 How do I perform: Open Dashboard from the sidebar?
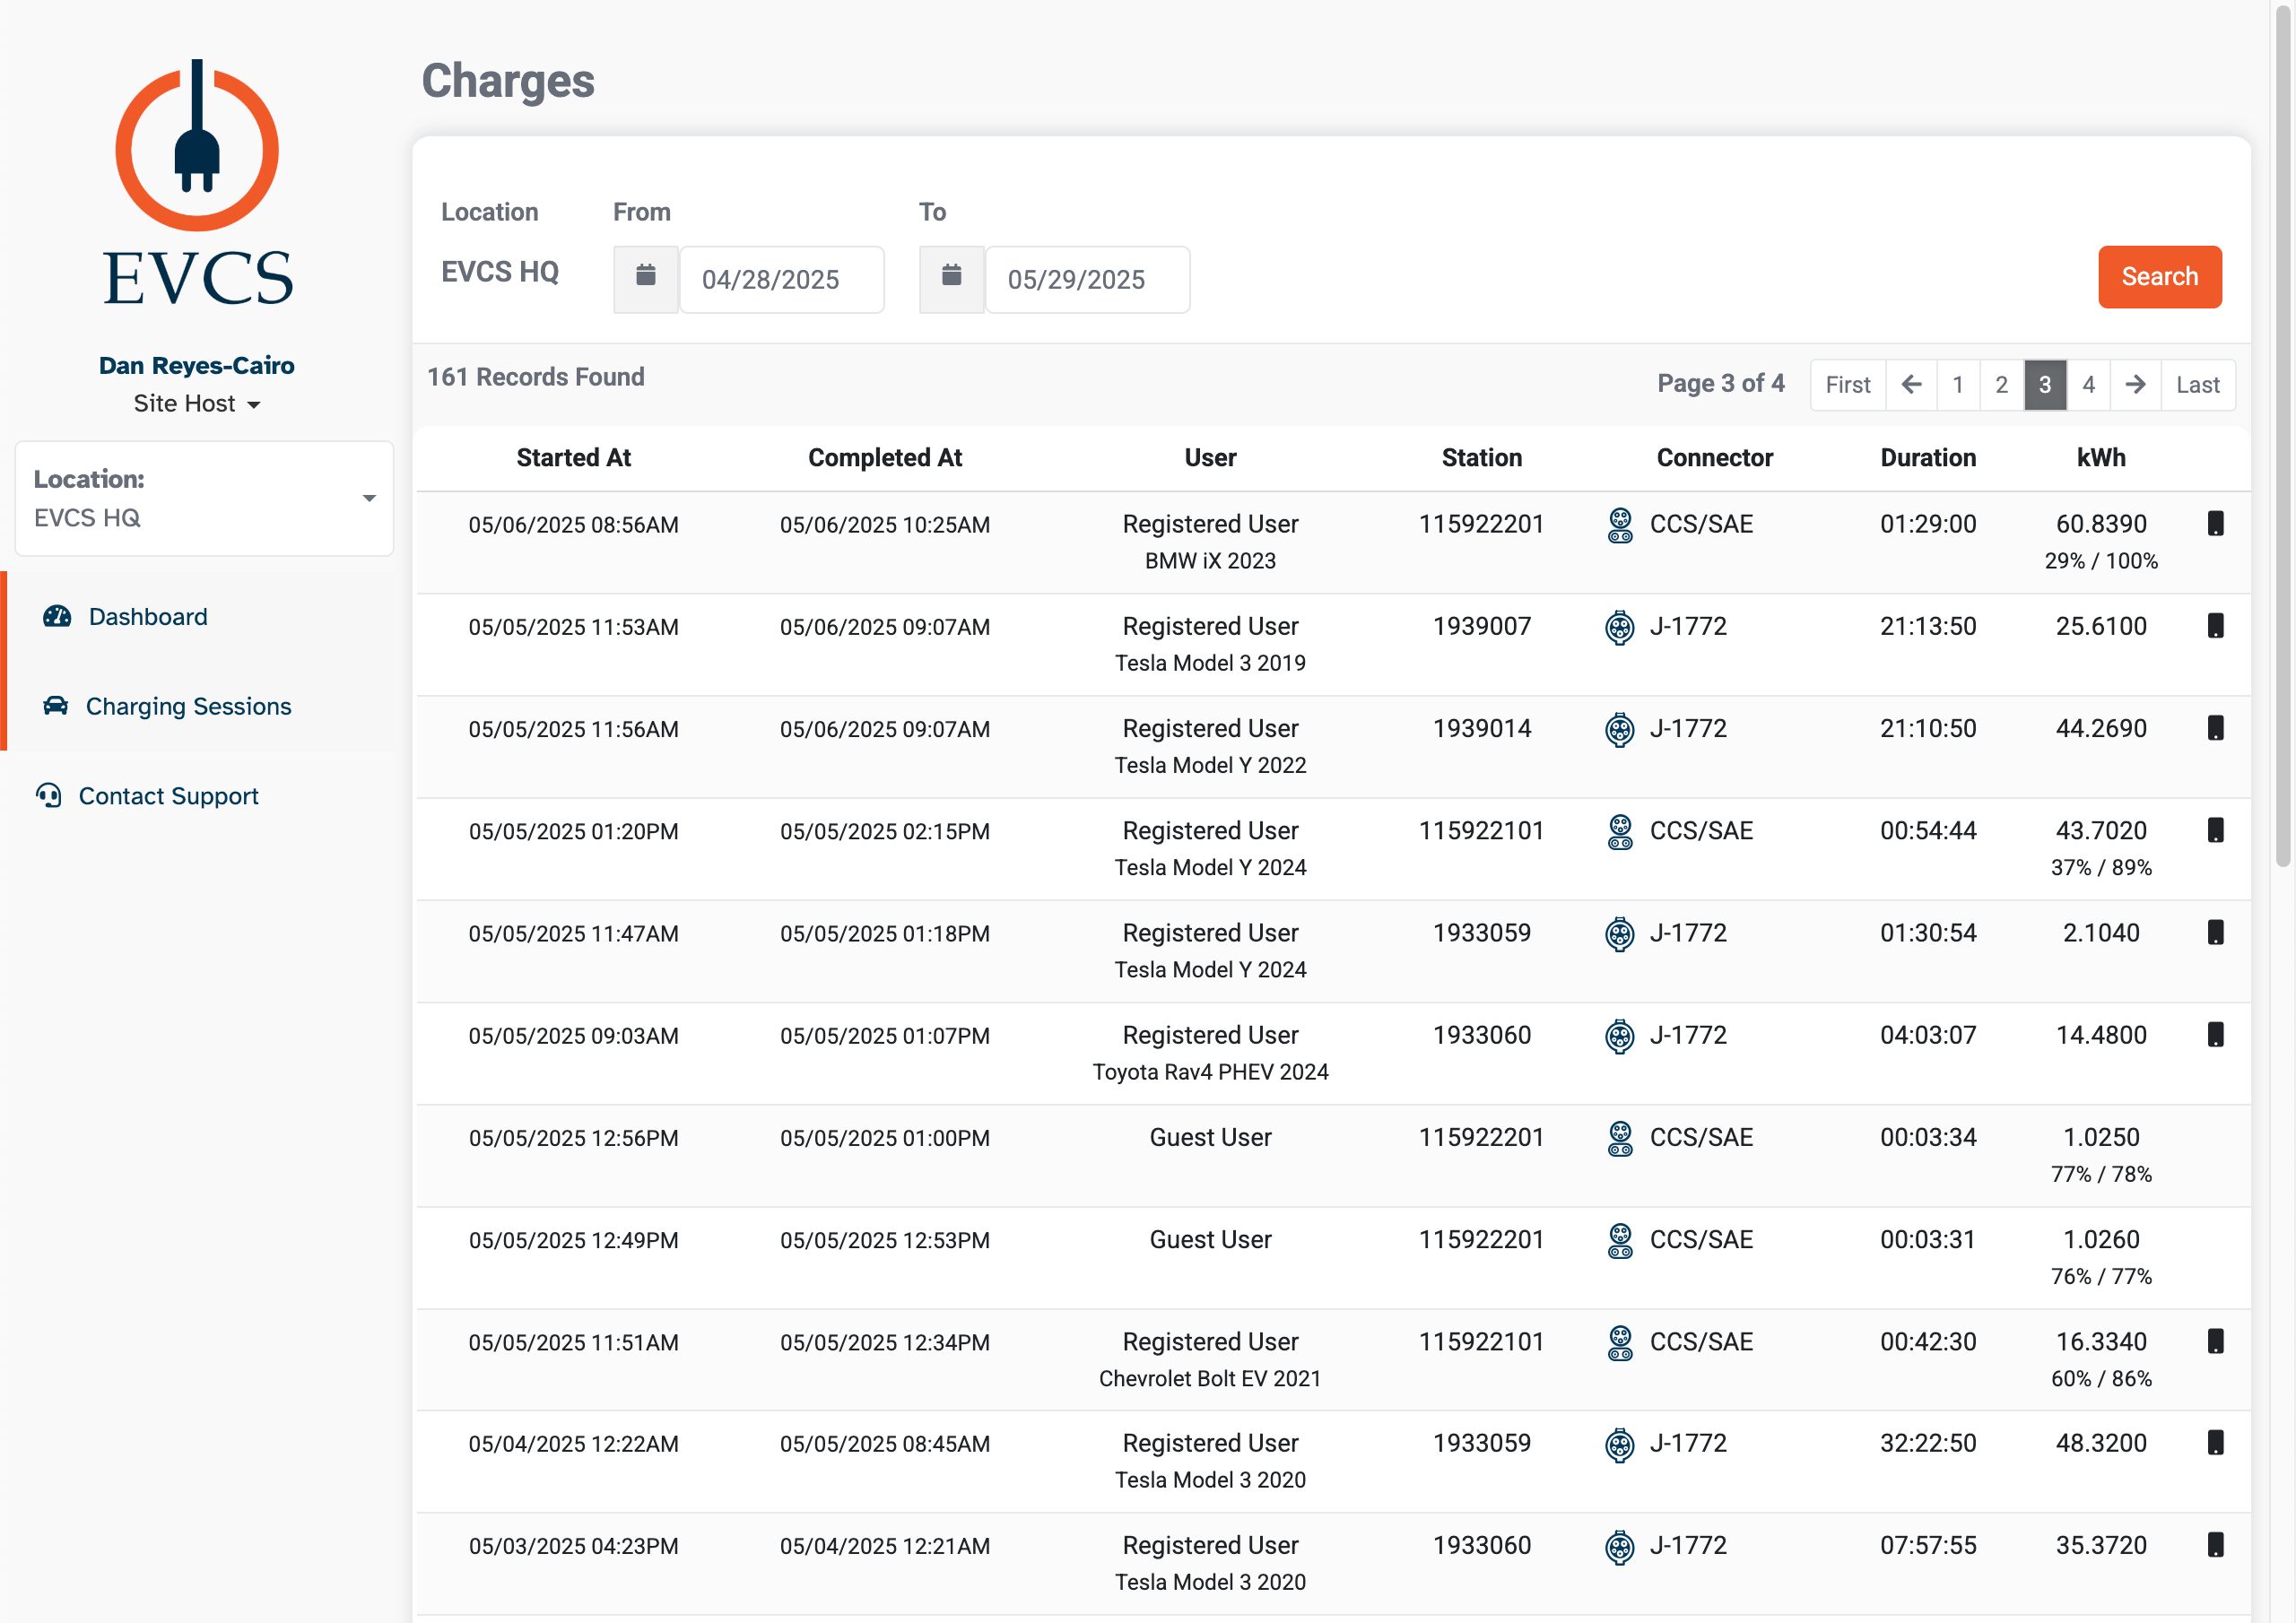148,617
